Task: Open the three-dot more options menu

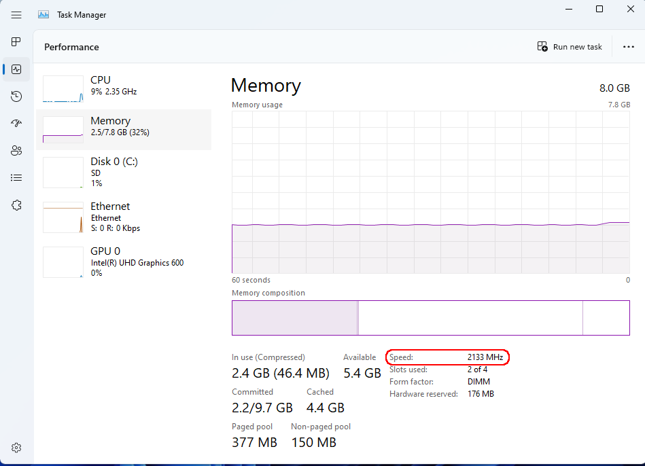Action: click(629, 46)
